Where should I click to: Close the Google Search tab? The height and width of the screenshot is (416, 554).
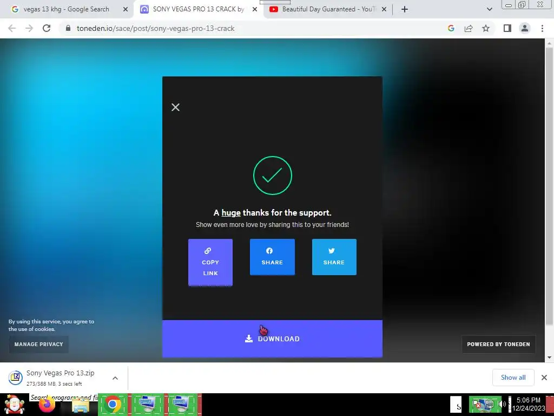[126, 10]
